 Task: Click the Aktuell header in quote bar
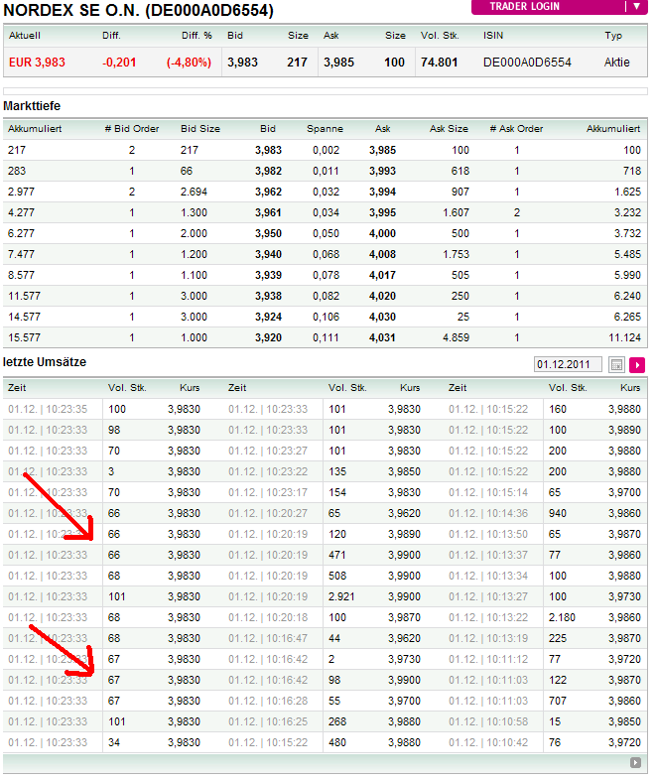(x=25, y=36)
